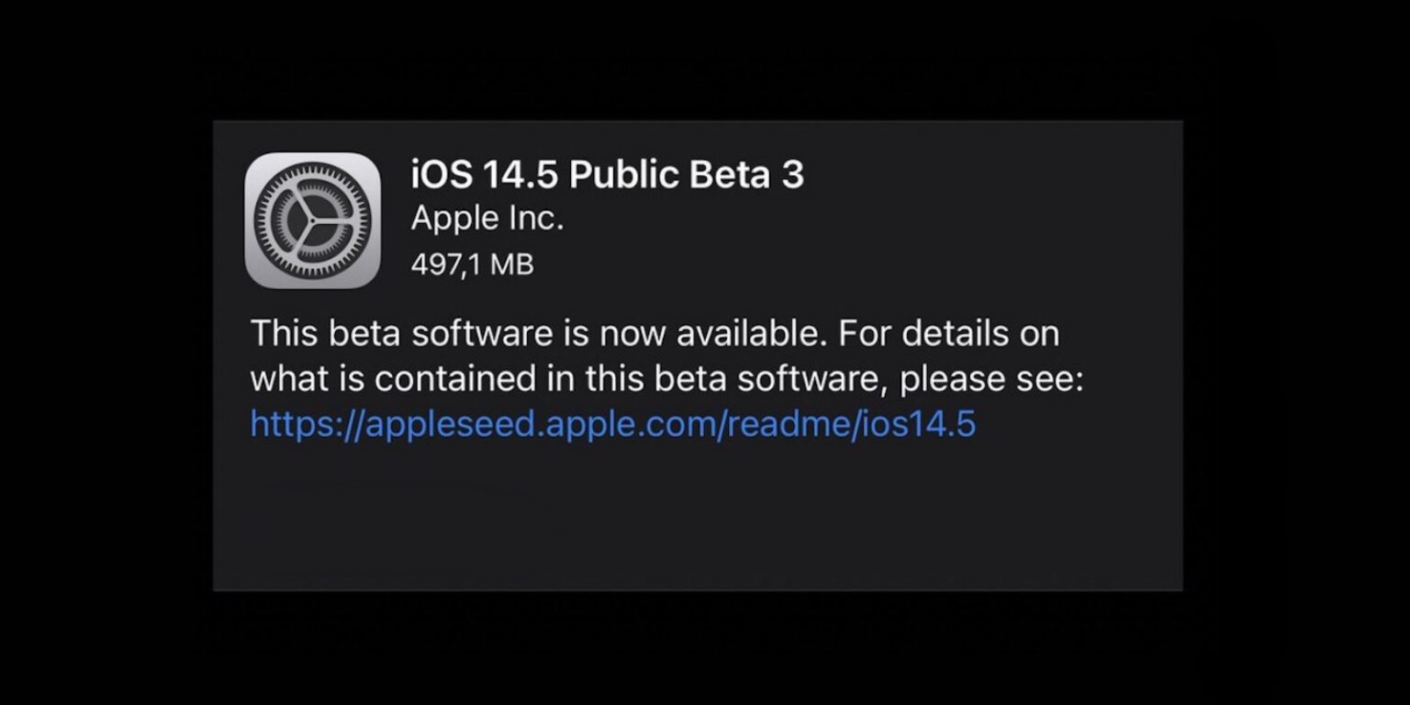This screenshot has height=705, width=1410.
Task: Click "This beta software is now available" sentence
Action: (x=533, y=332)
